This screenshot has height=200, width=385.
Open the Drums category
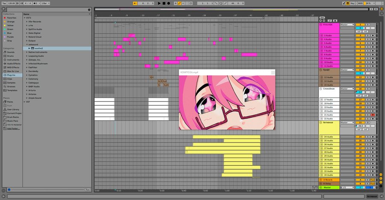[x=10, y=56]
